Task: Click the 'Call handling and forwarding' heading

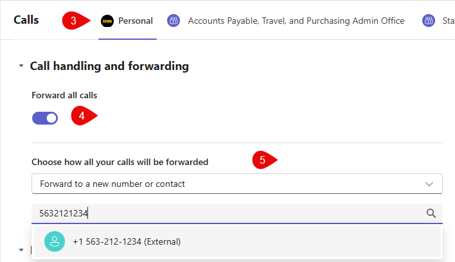Action: click(109, 65)
